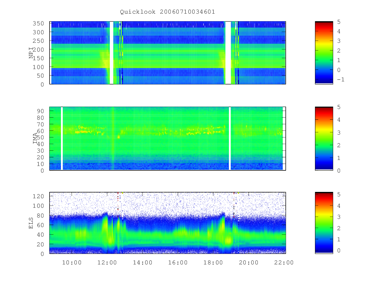
Task: Click the 300 tick on NPI axis
Action: coord(39,32)
